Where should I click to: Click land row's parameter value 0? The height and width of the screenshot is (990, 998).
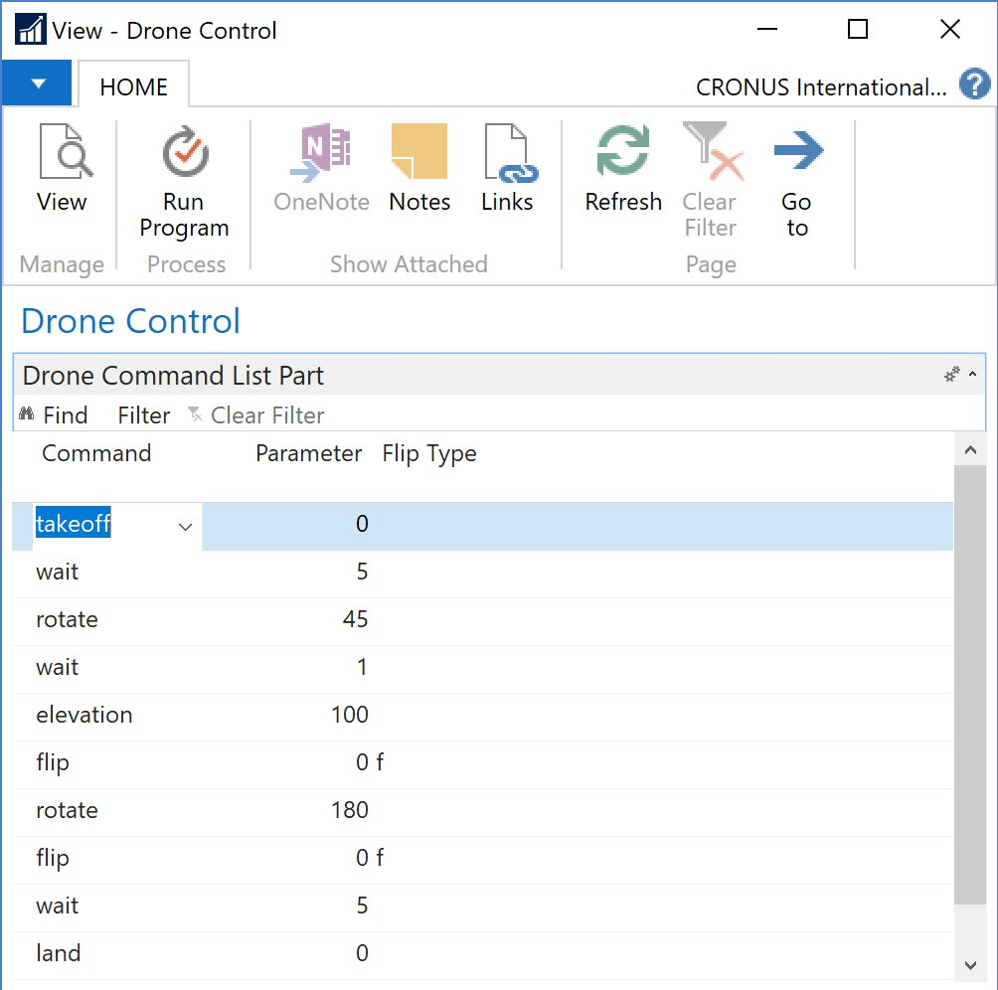tap(362, 953)
